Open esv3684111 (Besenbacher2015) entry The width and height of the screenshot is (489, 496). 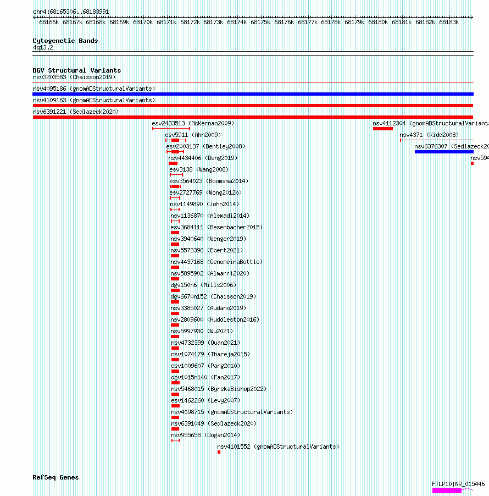coord(216,227)
